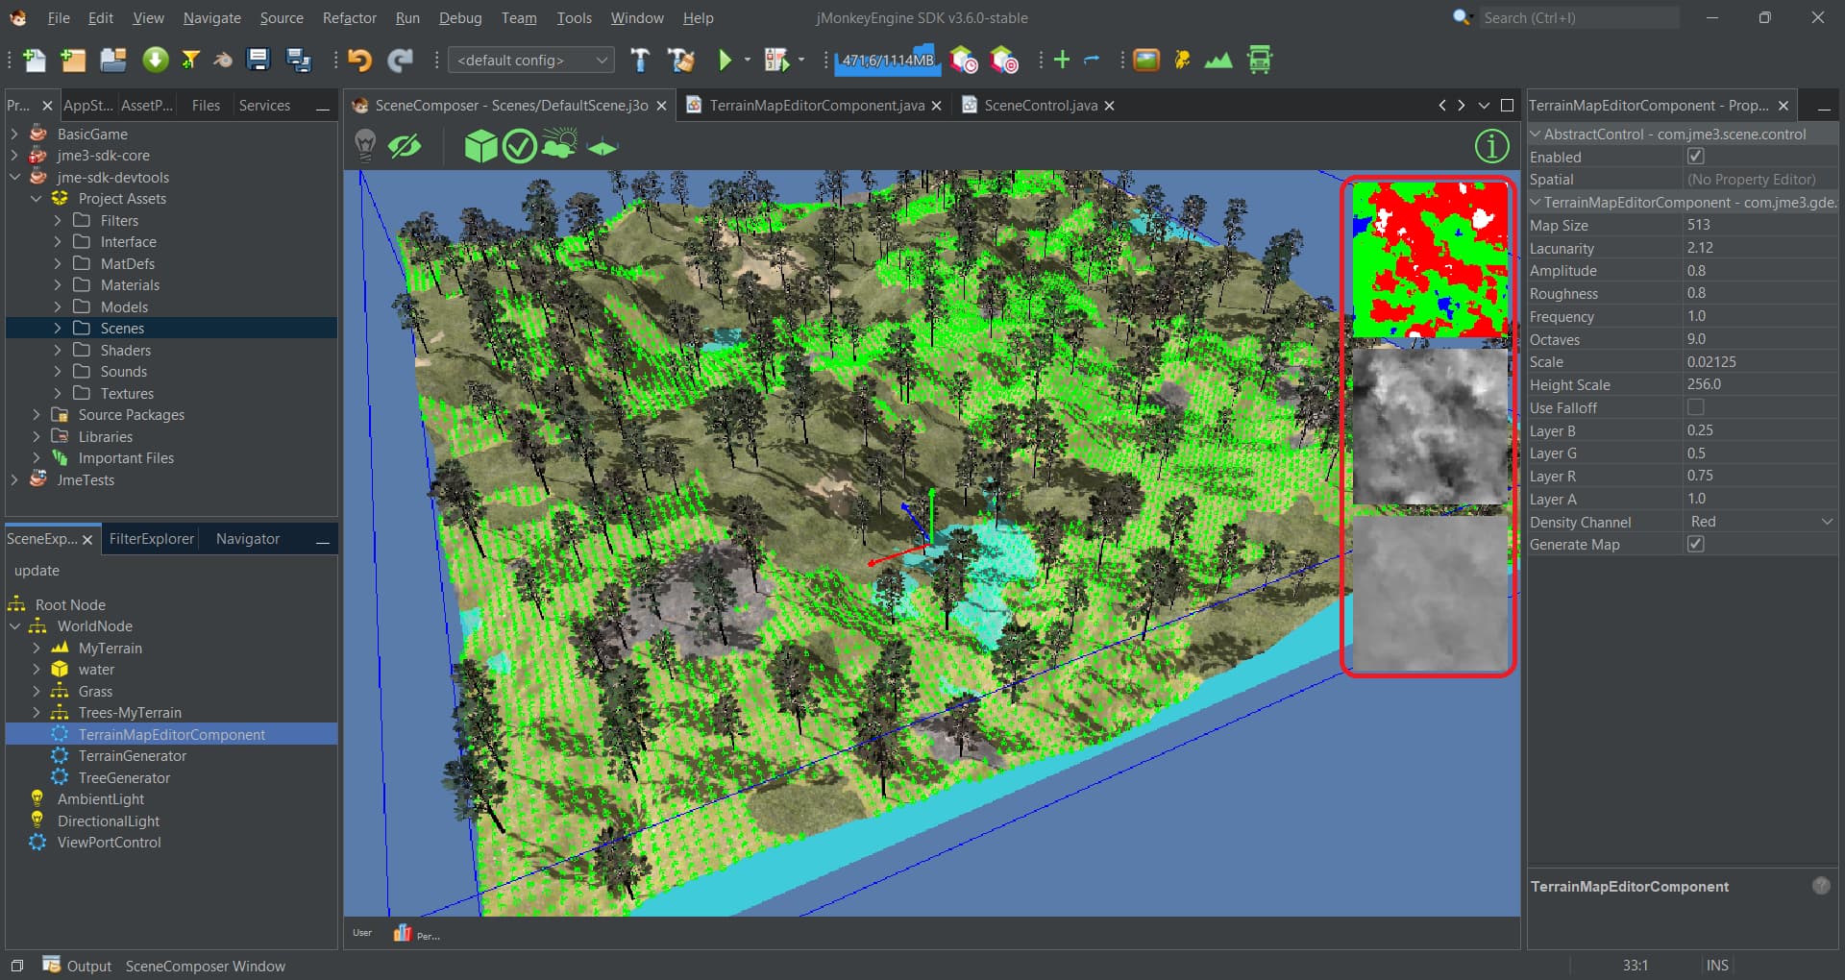Click the New Project toolbar icon
1845x980 pixels.
tap(73, 61)
